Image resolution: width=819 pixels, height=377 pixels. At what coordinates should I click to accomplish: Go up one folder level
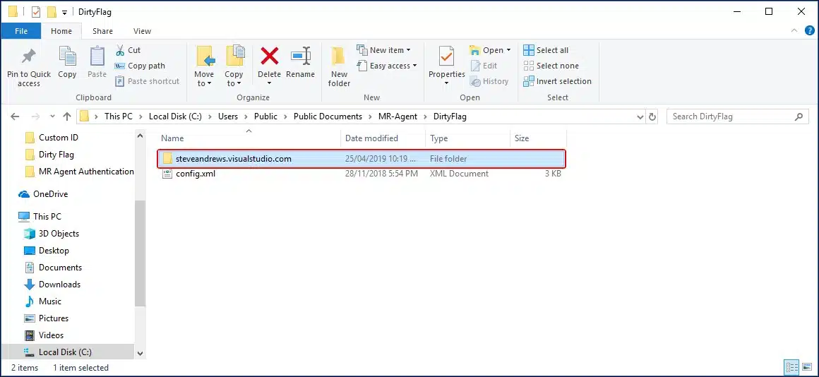(67, 116)
